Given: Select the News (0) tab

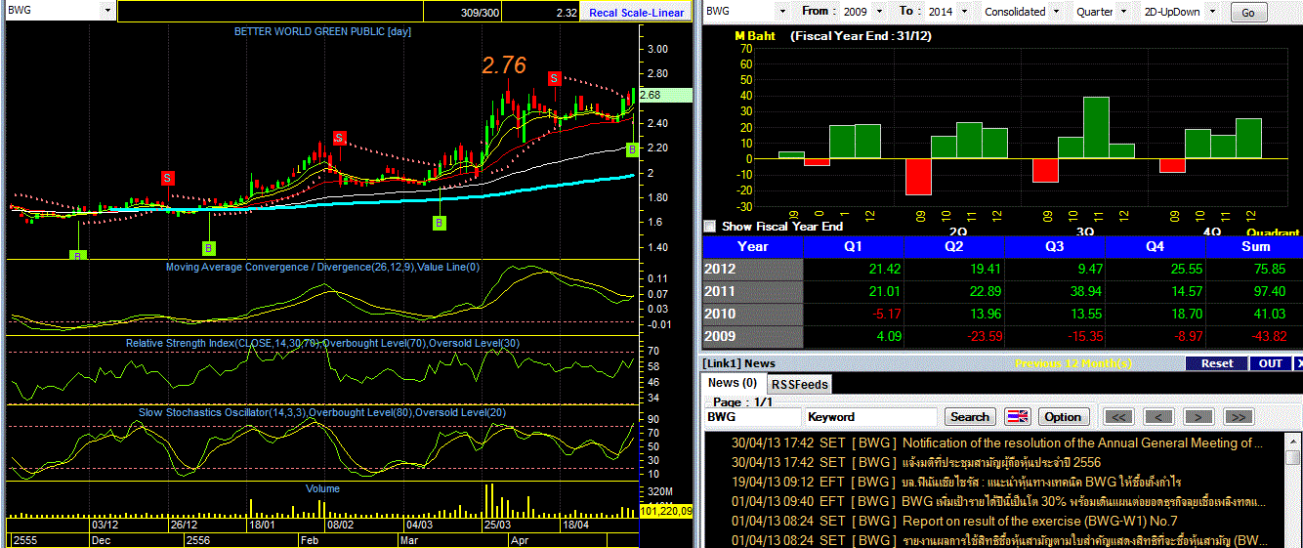Looking at the screenshot, I should 733,384.
